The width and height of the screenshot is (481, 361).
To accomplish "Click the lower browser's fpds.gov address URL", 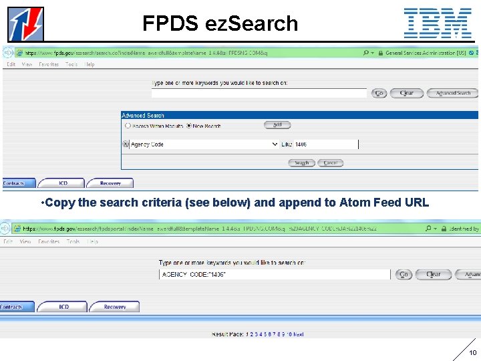I will tap(199, 229).
